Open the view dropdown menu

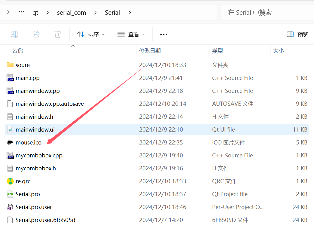click(x=131, y=34)
